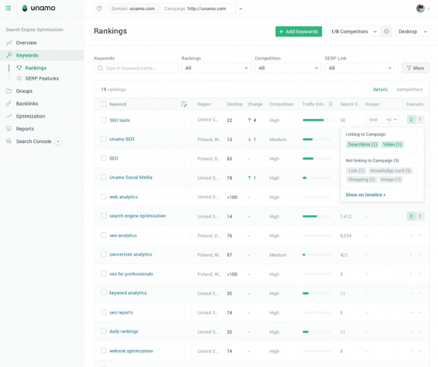Image resolution: width=438 pixels, height=367 pixels.
Task: Click the edit columns icon near Keyword
Action: [184, 104]
